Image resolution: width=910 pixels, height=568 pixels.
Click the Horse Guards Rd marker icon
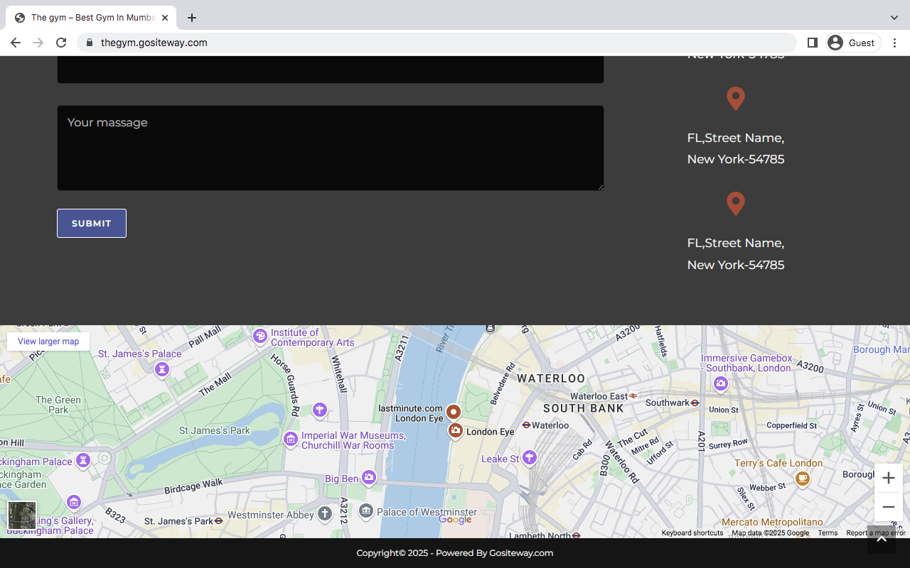point(319,410)
